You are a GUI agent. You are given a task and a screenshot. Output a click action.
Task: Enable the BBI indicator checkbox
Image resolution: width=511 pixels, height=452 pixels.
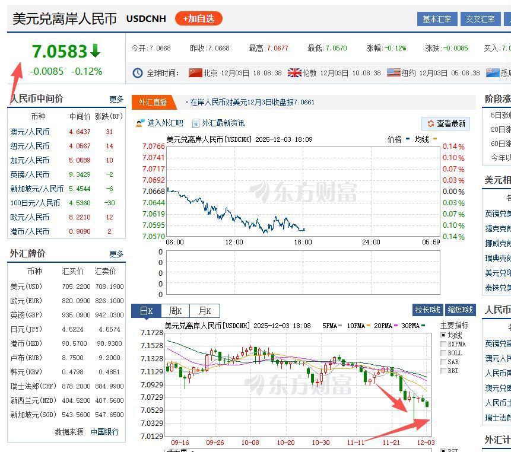443,370
